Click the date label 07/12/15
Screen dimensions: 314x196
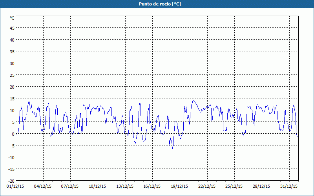[x=70, y=187]
